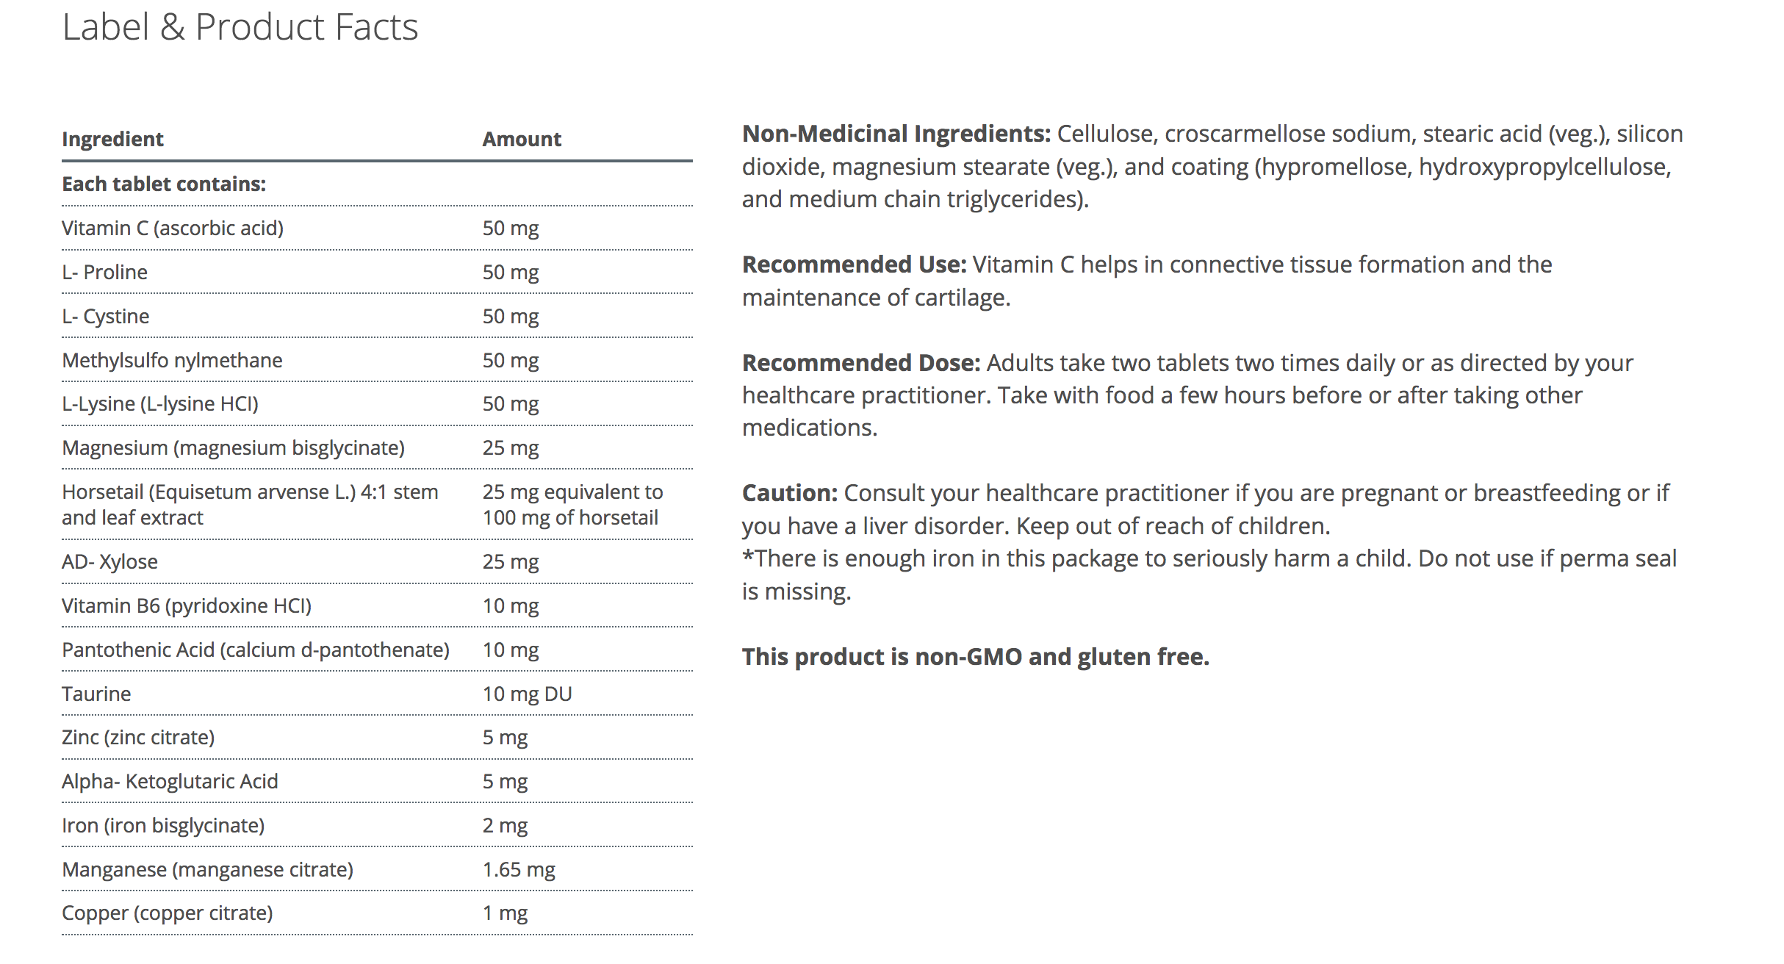Click the Ingredient column header
The image size is (1784, 964).
click(x=112, y=139)
